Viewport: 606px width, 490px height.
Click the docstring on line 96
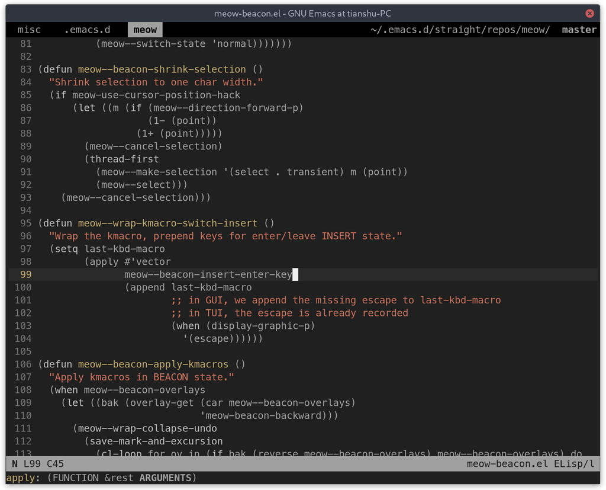click(x=225, y=236)
